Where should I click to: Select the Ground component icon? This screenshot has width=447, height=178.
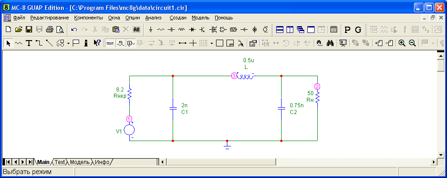tap(151, 29)
